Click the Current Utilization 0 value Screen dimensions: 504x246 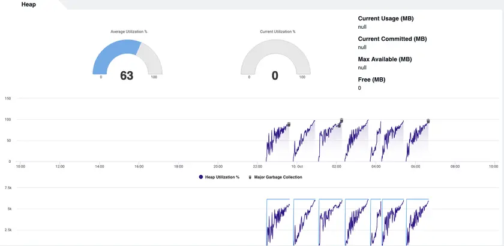click(x=275, y=75)
